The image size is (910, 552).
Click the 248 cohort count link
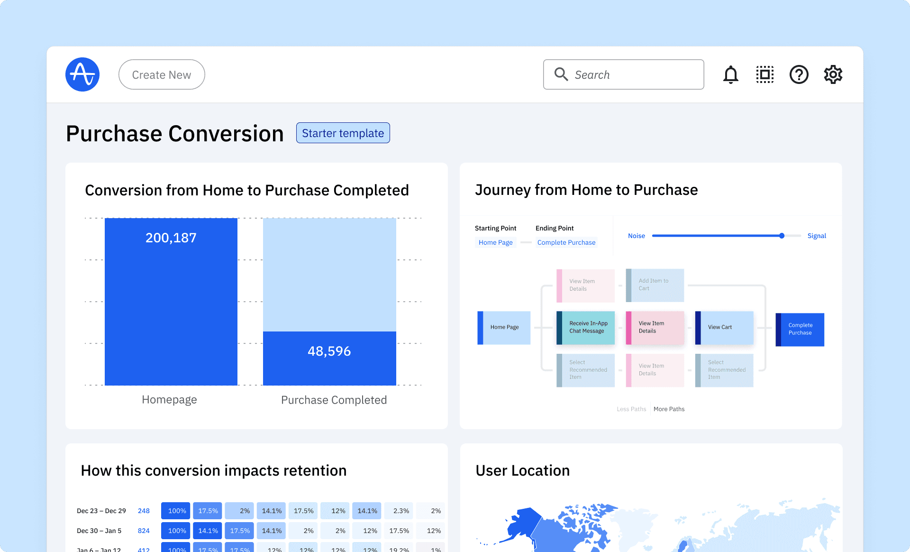(144, 511)
